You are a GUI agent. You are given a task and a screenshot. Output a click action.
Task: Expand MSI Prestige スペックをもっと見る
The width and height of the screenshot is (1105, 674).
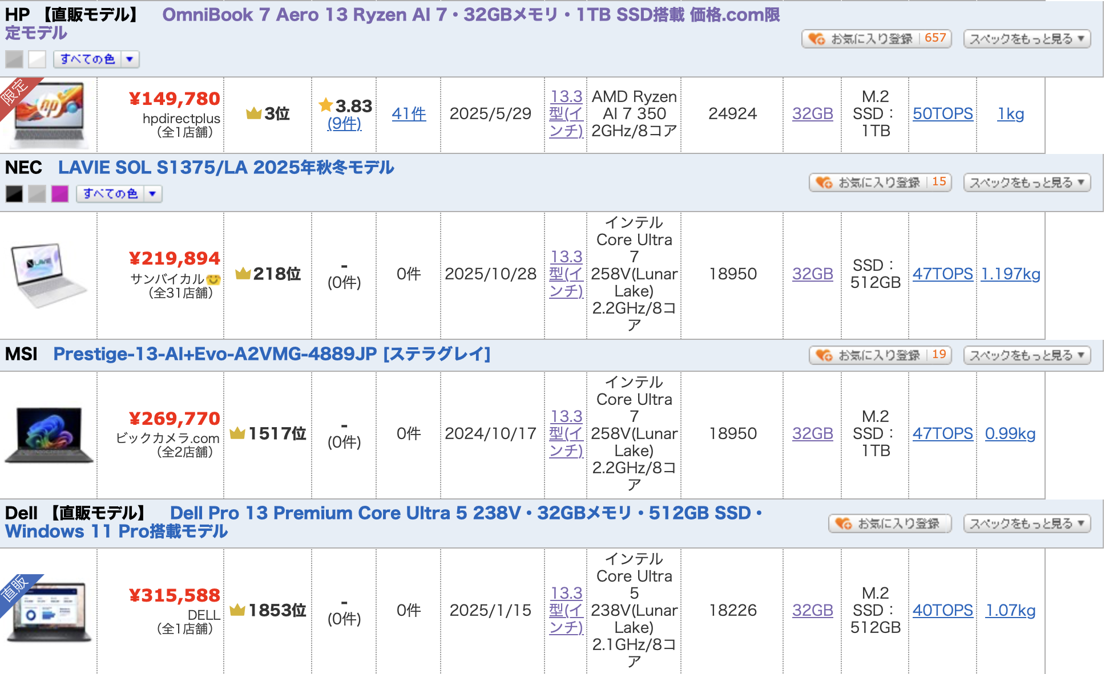(1026, 355)
